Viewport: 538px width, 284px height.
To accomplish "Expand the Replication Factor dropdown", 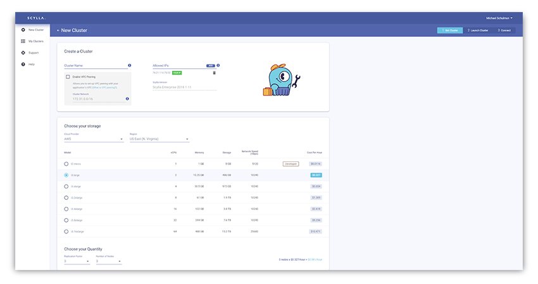I will [76, 261].
